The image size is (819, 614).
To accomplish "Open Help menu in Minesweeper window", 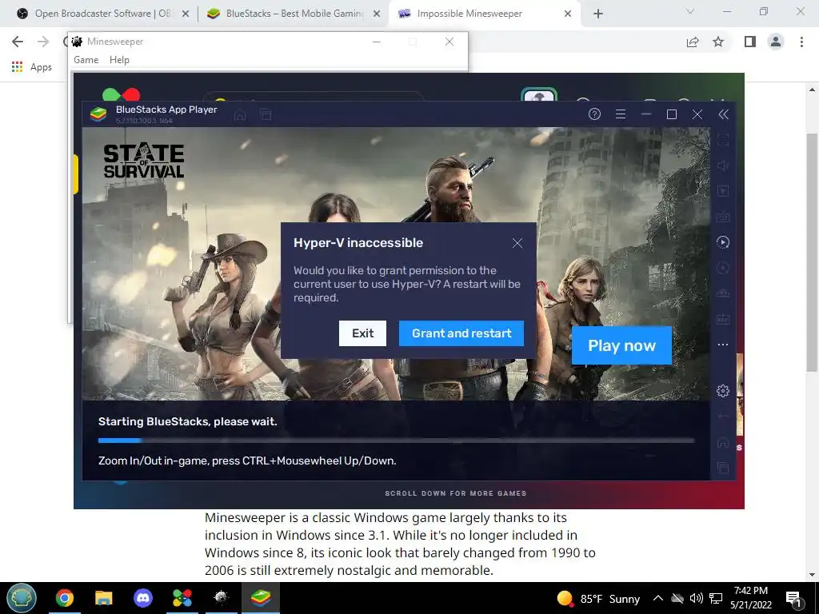I will 119,59.
